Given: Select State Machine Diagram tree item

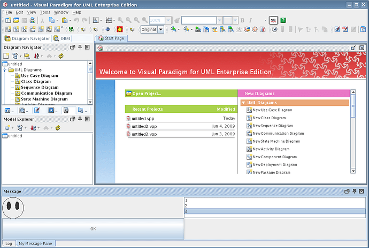Looking at the screenshot, I should 44,99.
